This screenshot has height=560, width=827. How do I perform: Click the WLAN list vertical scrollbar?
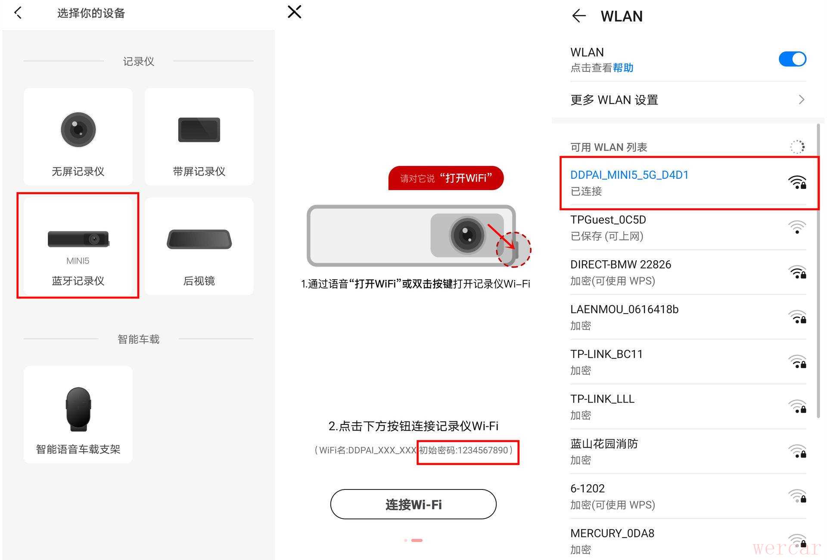pos(818,271)
